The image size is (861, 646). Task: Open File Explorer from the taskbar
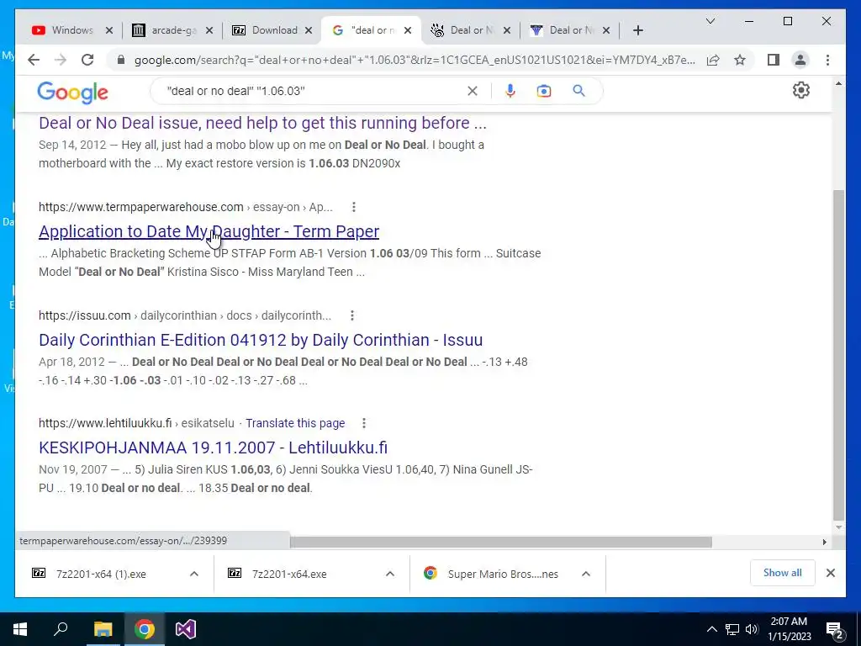point(103,629)
